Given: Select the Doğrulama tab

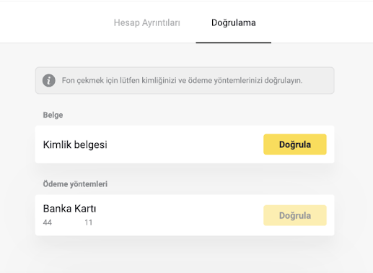Looking at the screenshot, I should point(234,22).
